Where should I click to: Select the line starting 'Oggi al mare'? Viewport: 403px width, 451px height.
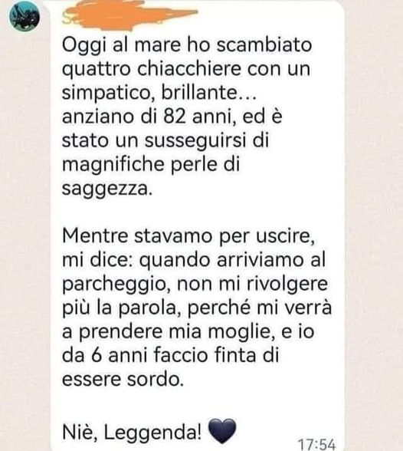(x=187, y=45)
